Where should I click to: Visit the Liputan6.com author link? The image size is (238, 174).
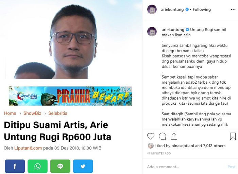coord(28,148)
